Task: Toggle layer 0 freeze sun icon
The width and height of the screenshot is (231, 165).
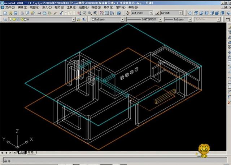Action: pos(14,19)
